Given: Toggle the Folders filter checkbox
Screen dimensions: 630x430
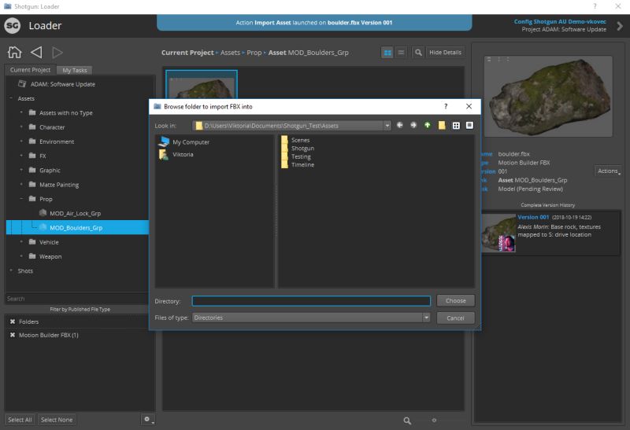Looking at the screenshot, I should pyautogui.click(x=13, y=322).
